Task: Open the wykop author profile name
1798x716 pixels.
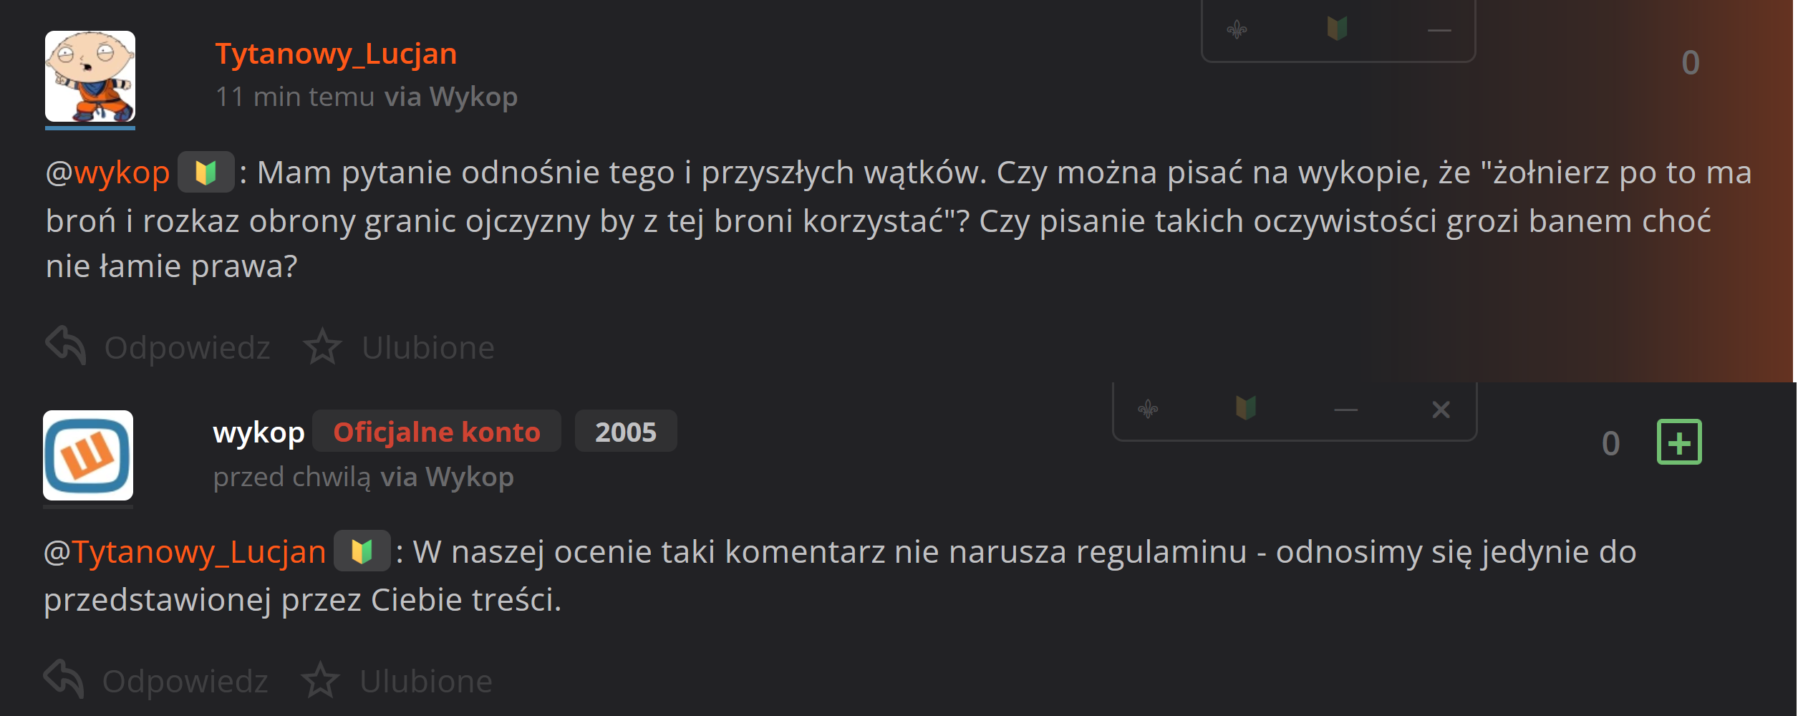Action: pos(258,432)
